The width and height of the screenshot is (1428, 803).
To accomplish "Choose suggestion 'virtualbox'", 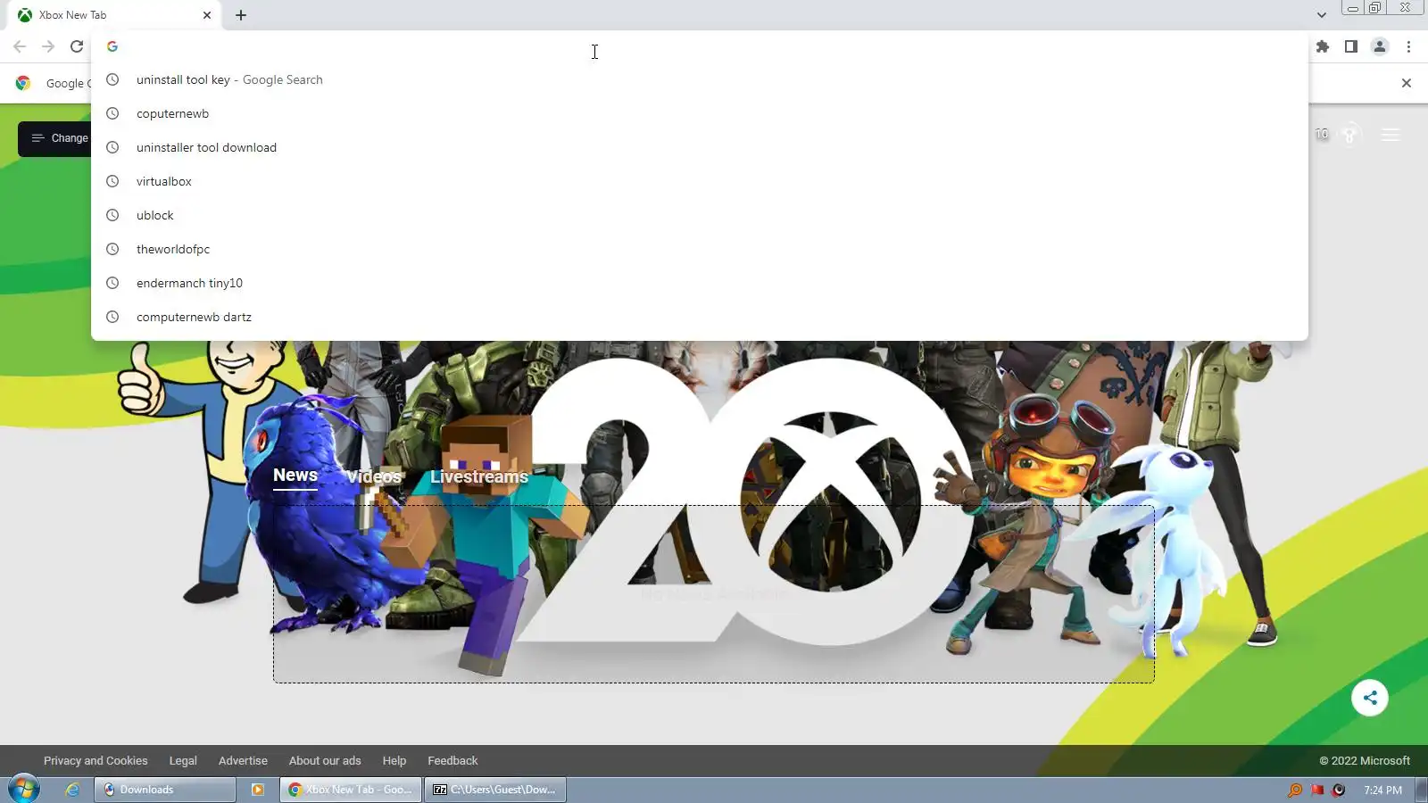I will tap(700, 181).
